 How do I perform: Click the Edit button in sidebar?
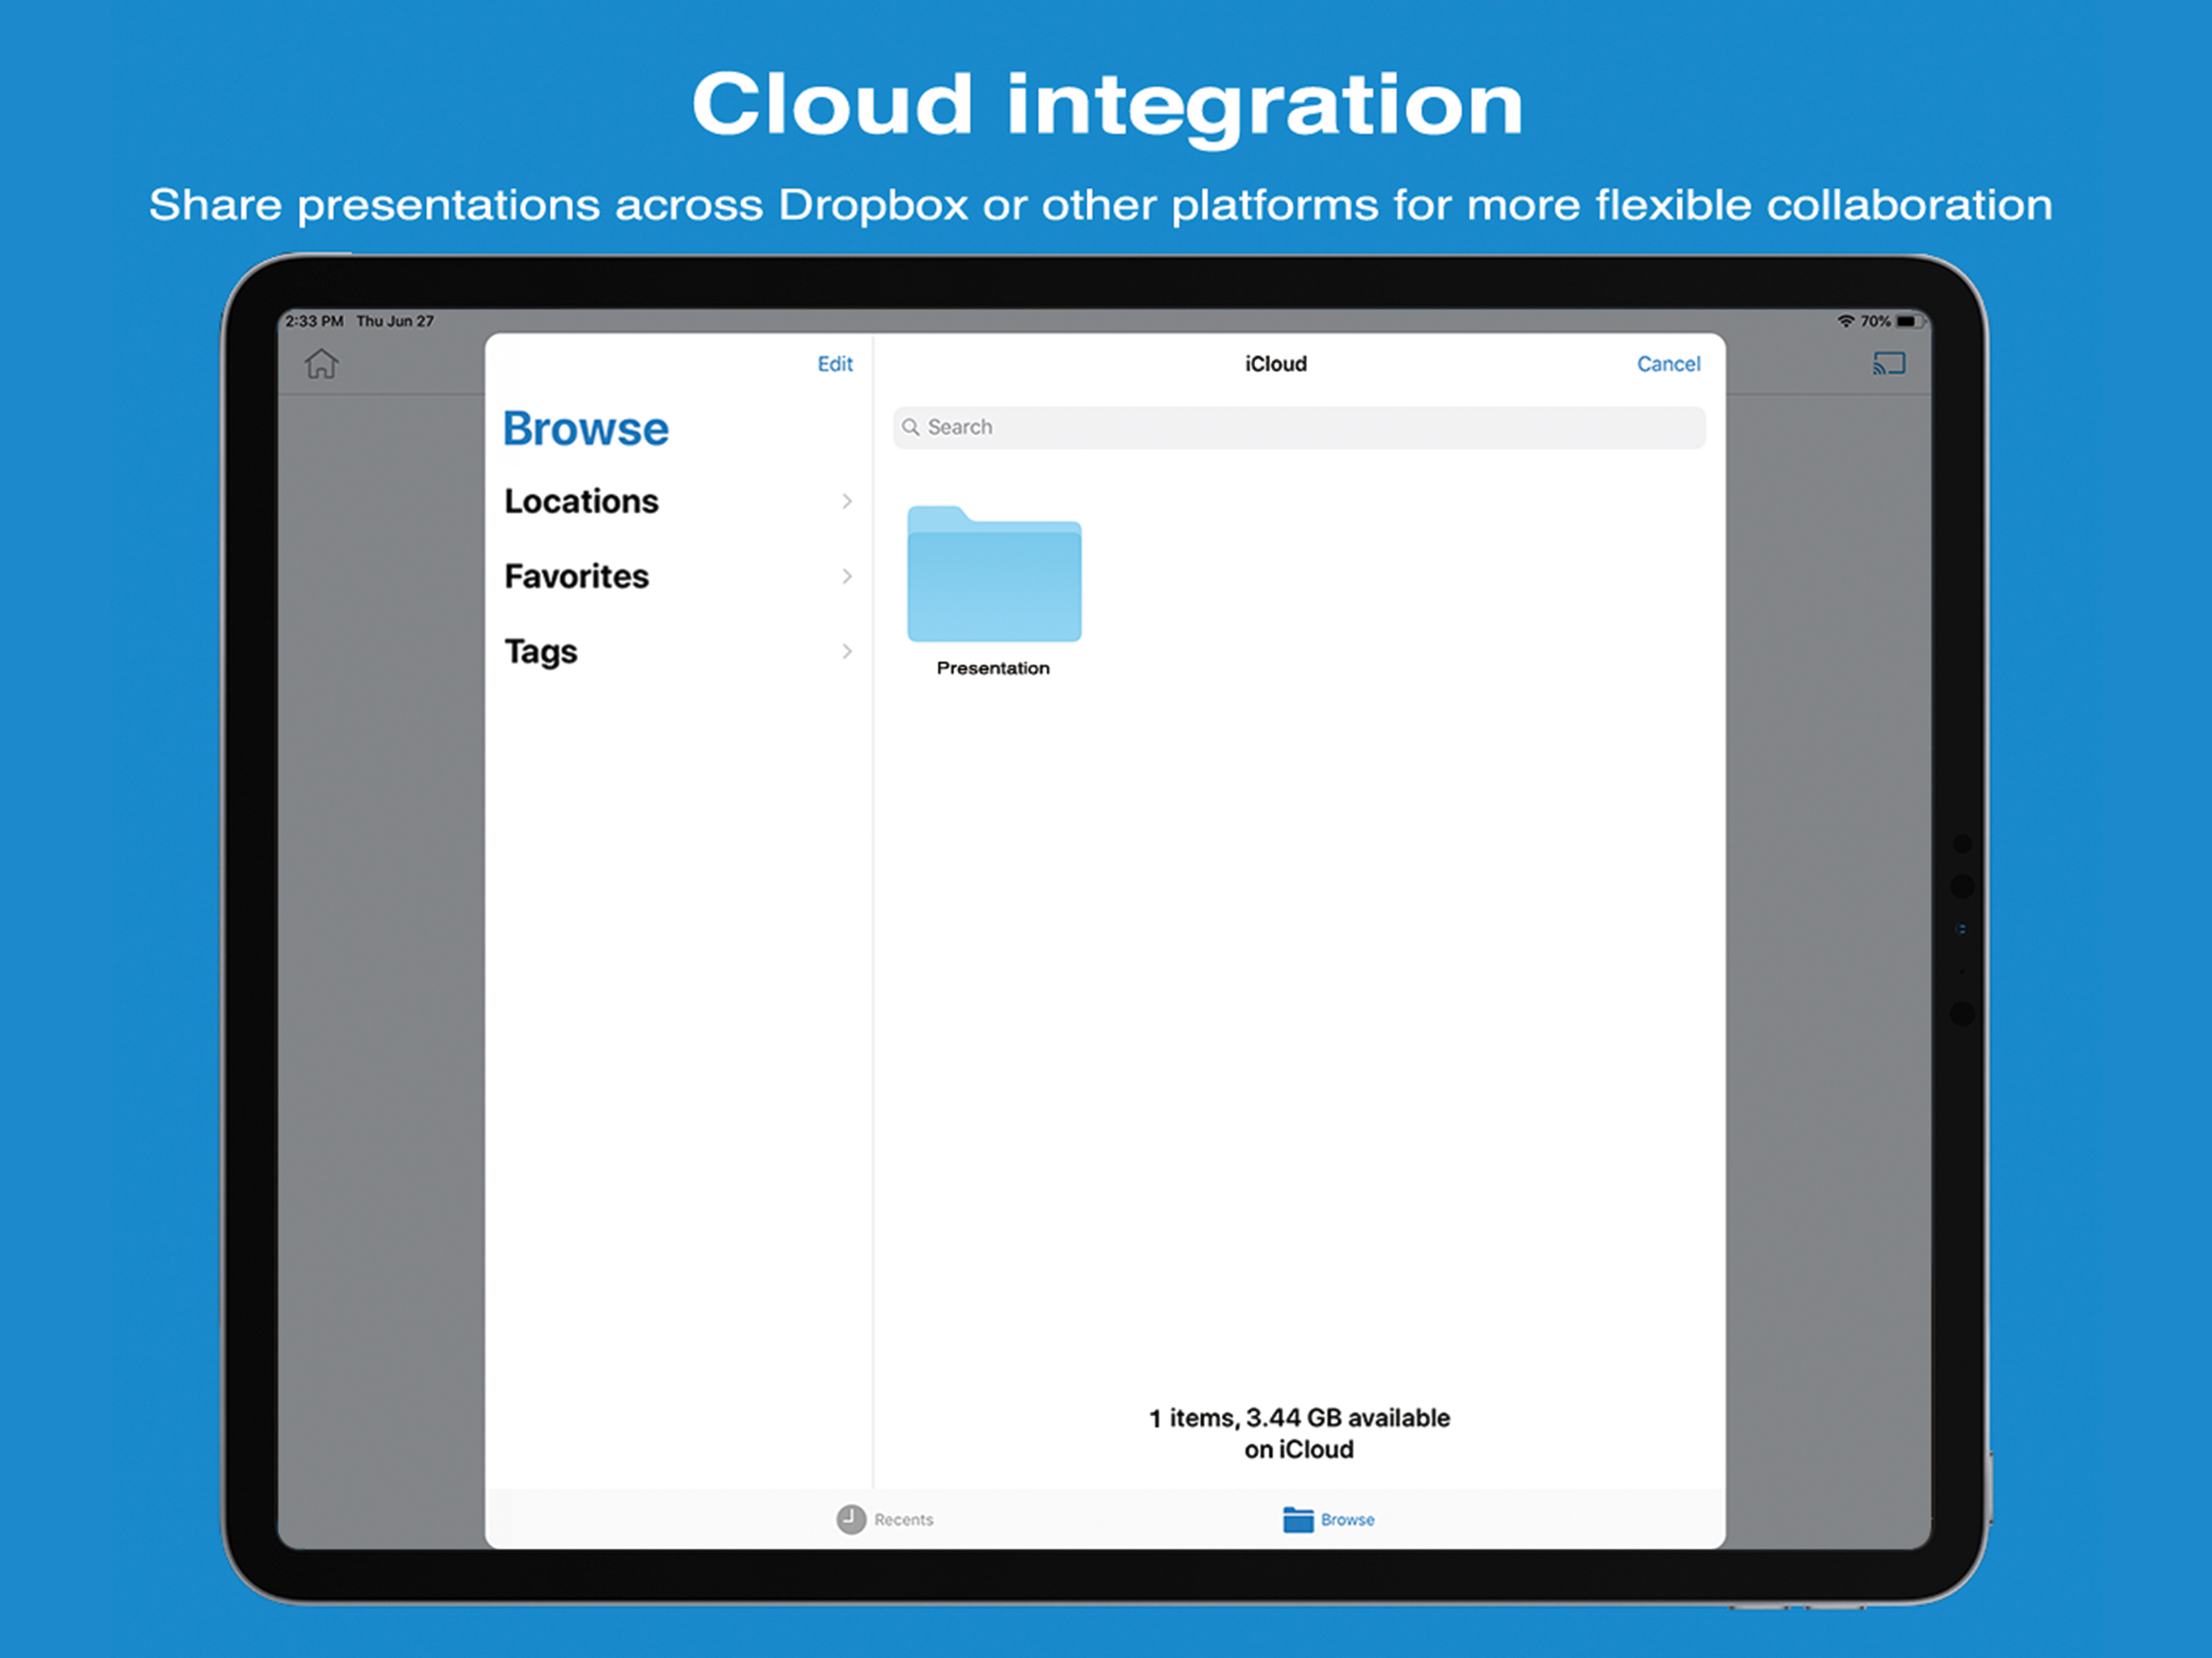coord(835,364)
